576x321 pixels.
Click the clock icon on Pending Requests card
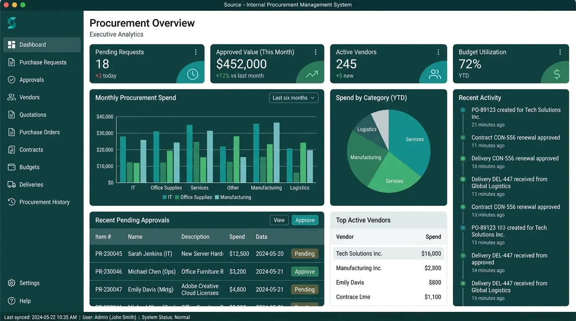coord(193,74)
